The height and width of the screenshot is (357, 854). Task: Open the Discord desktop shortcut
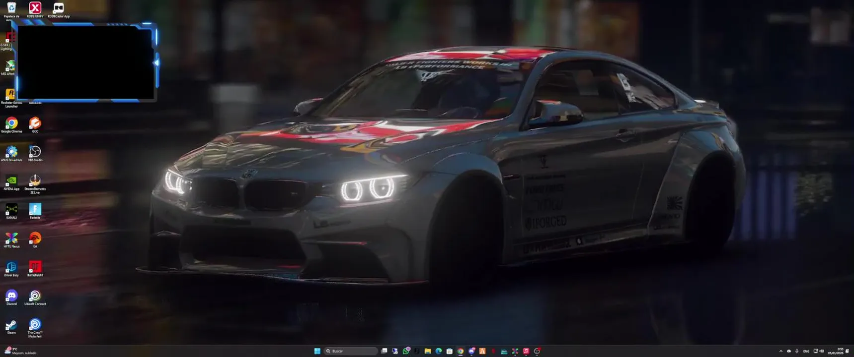(x=11, y=297)
